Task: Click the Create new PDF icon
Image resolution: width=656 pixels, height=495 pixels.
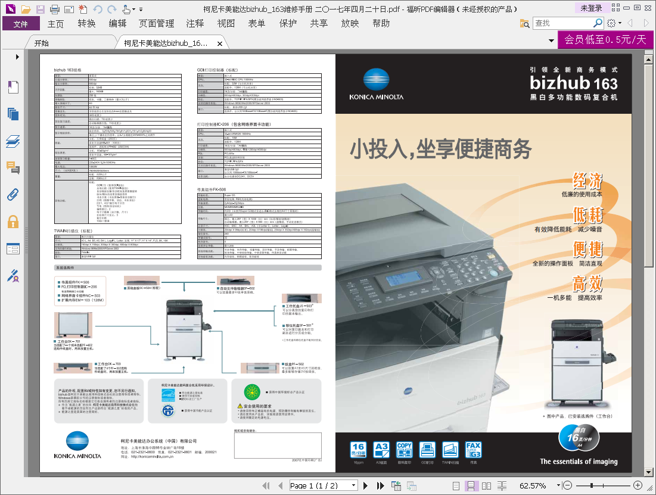Action: click(x=83, y=9)
